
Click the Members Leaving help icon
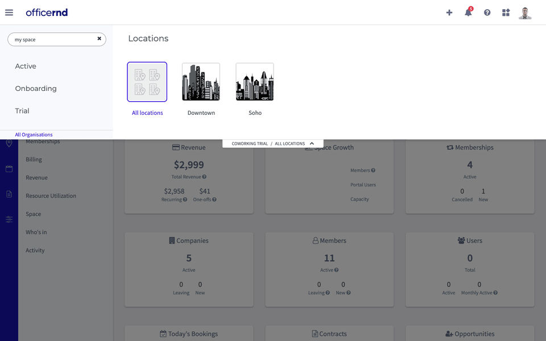tap(328, 293)
